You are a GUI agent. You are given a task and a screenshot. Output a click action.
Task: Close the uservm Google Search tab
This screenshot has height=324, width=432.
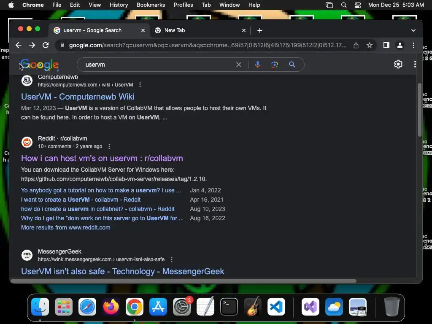[143, 30]
